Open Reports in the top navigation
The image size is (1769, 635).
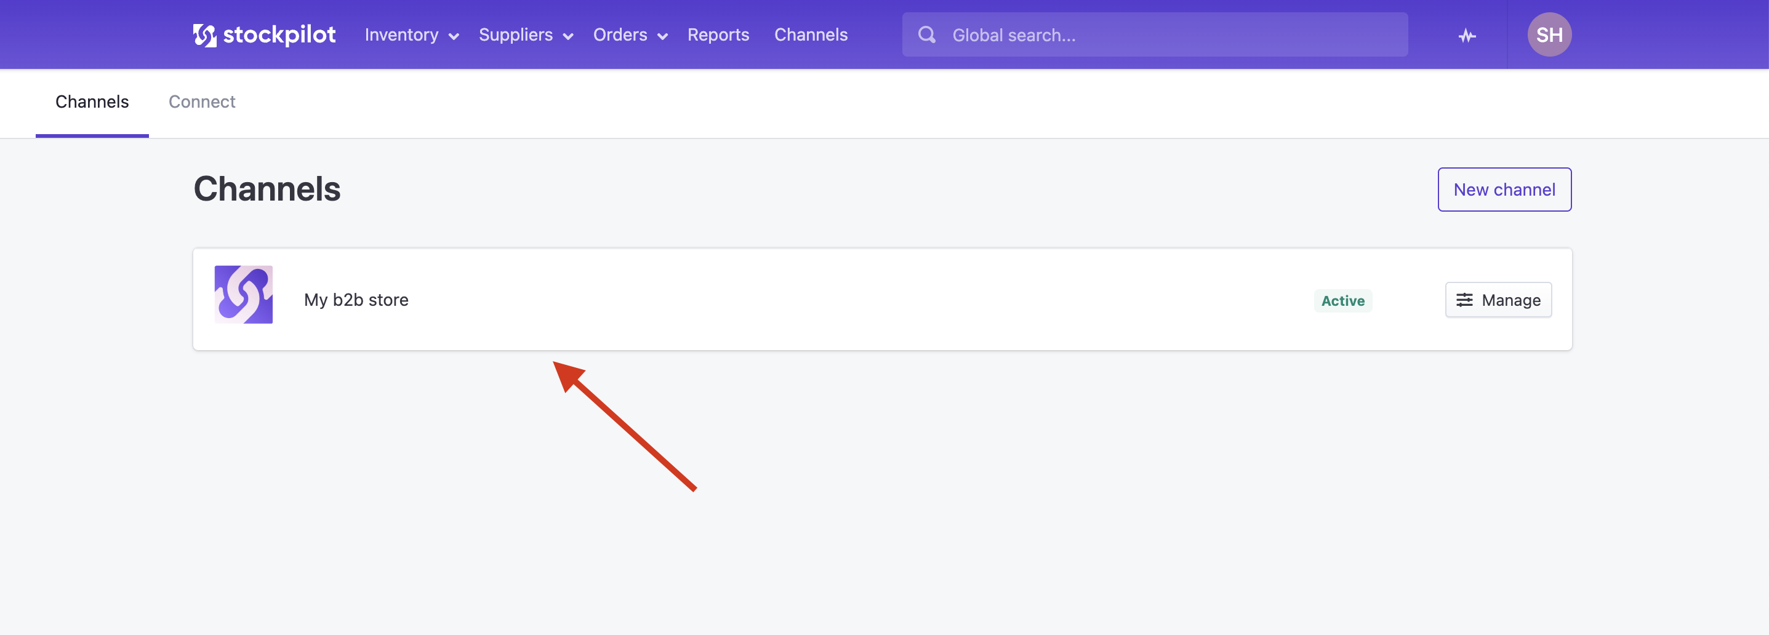pyautogui.click(x=718, y=35)
